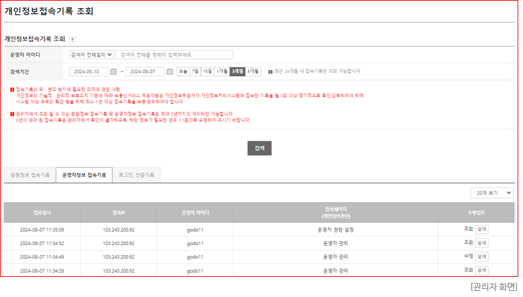Choose the 1개월 search period

[x=222, y=71]
